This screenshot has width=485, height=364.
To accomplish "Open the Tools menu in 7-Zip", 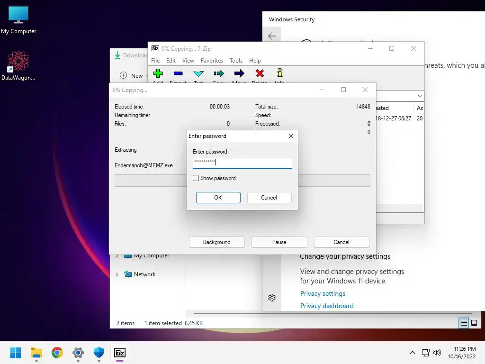I will 236,61.
